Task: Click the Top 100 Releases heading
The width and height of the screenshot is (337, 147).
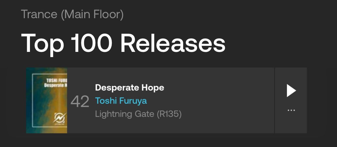Action: 123,43
